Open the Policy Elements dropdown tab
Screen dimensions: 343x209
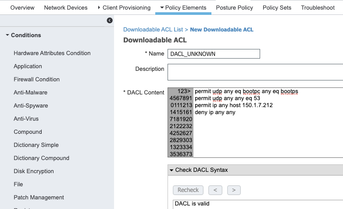(x=183, y=7)
